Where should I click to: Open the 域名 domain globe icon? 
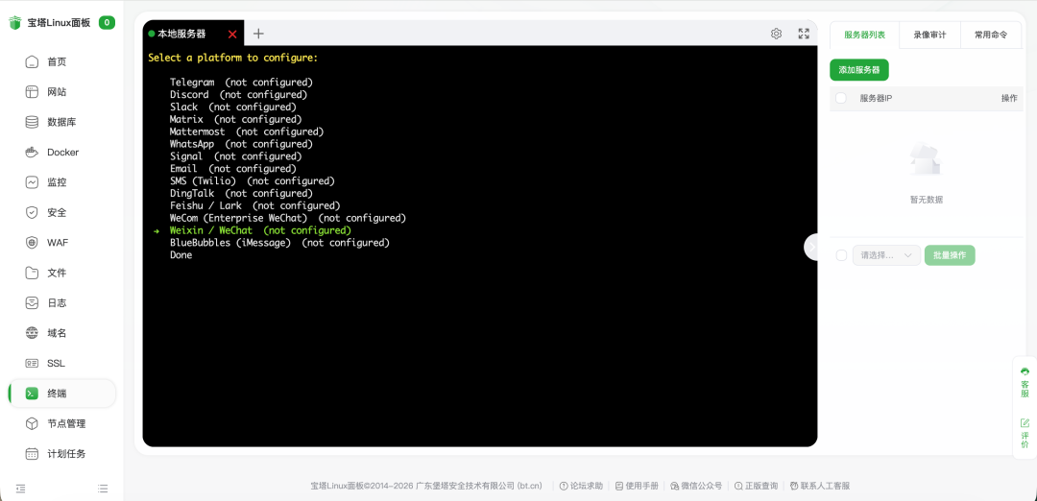point(32,333)
